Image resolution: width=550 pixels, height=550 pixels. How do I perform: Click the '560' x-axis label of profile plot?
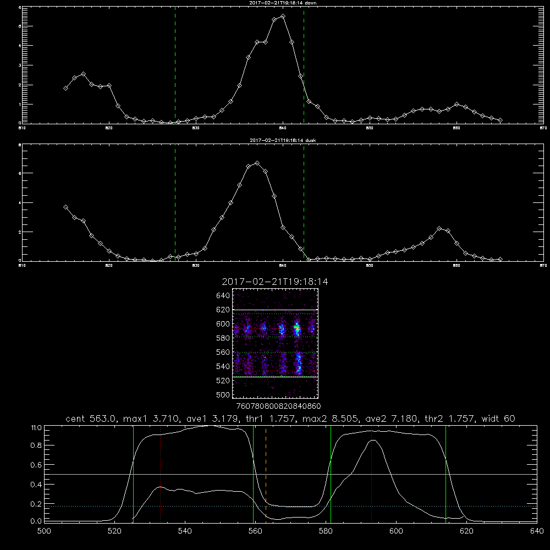tap(255, 531)
